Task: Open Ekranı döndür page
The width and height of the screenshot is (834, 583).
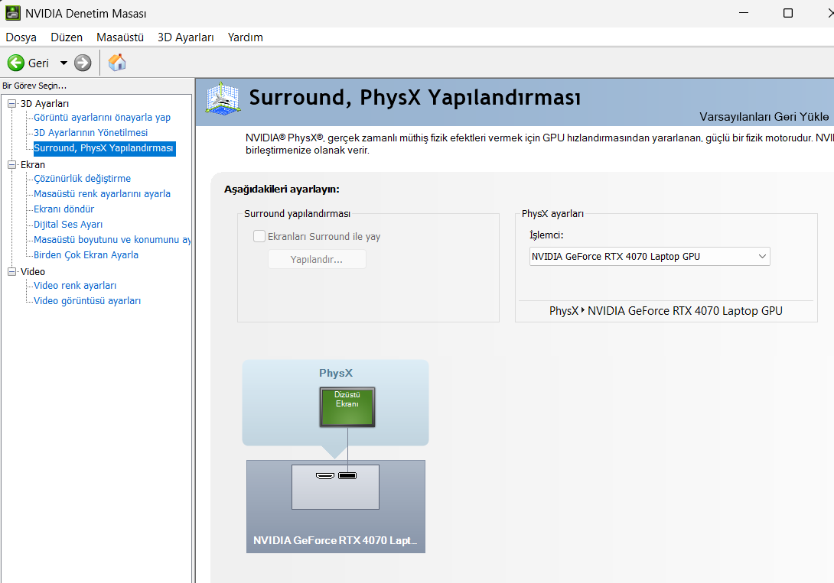Action: (64, 209)
